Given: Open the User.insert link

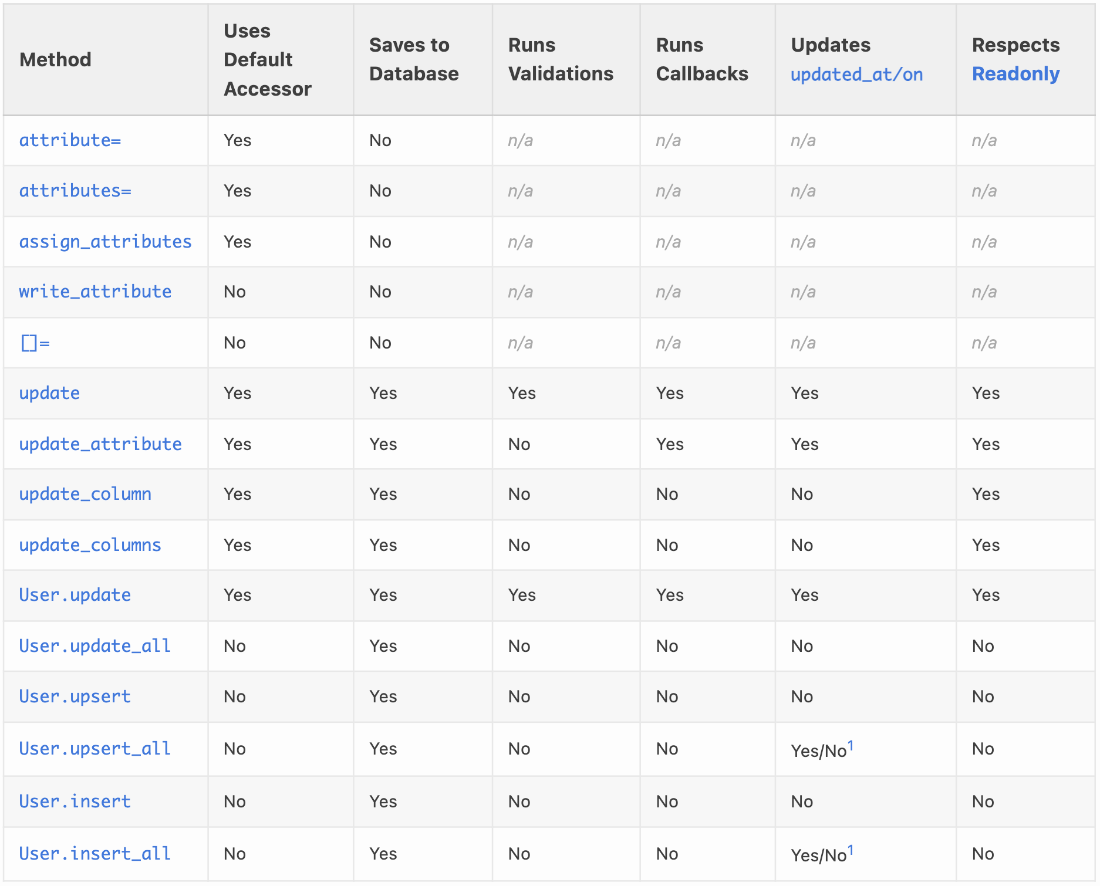Looking at the screenshot, I should [x=75, y=802].
